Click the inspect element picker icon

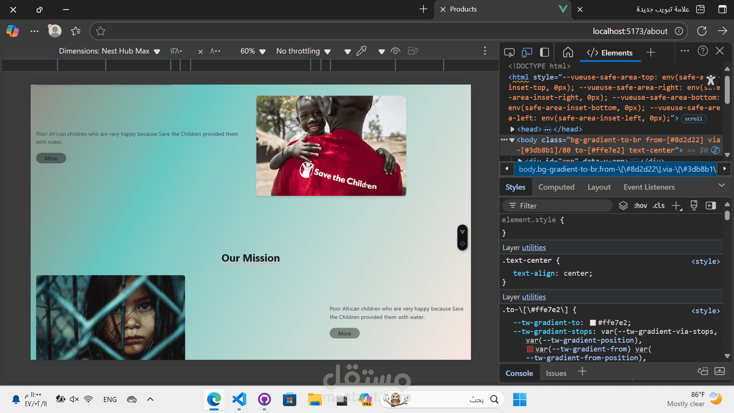509,52
